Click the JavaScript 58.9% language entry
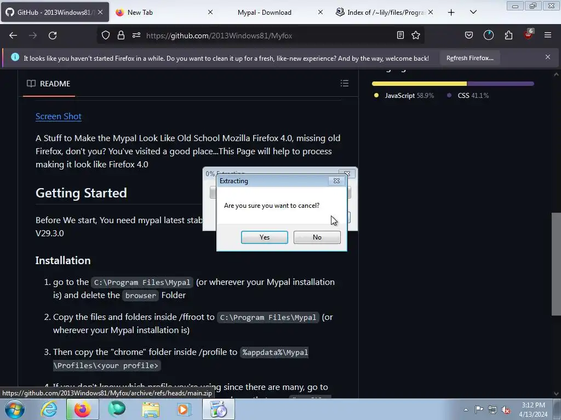Screen dimensions: 561x420 tap(404, 95)
